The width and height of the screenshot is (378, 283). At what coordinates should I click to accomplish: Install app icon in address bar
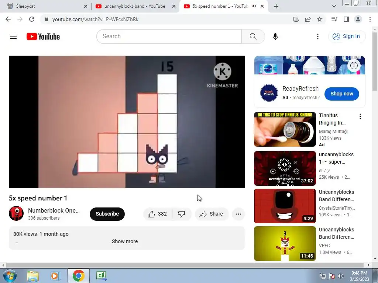296,19
